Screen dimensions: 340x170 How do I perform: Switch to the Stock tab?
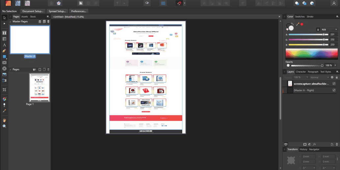click(x=33, y=17)
